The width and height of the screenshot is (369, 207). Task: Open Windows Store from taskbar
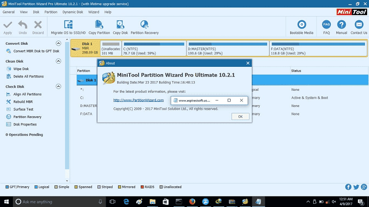(166, 201)
